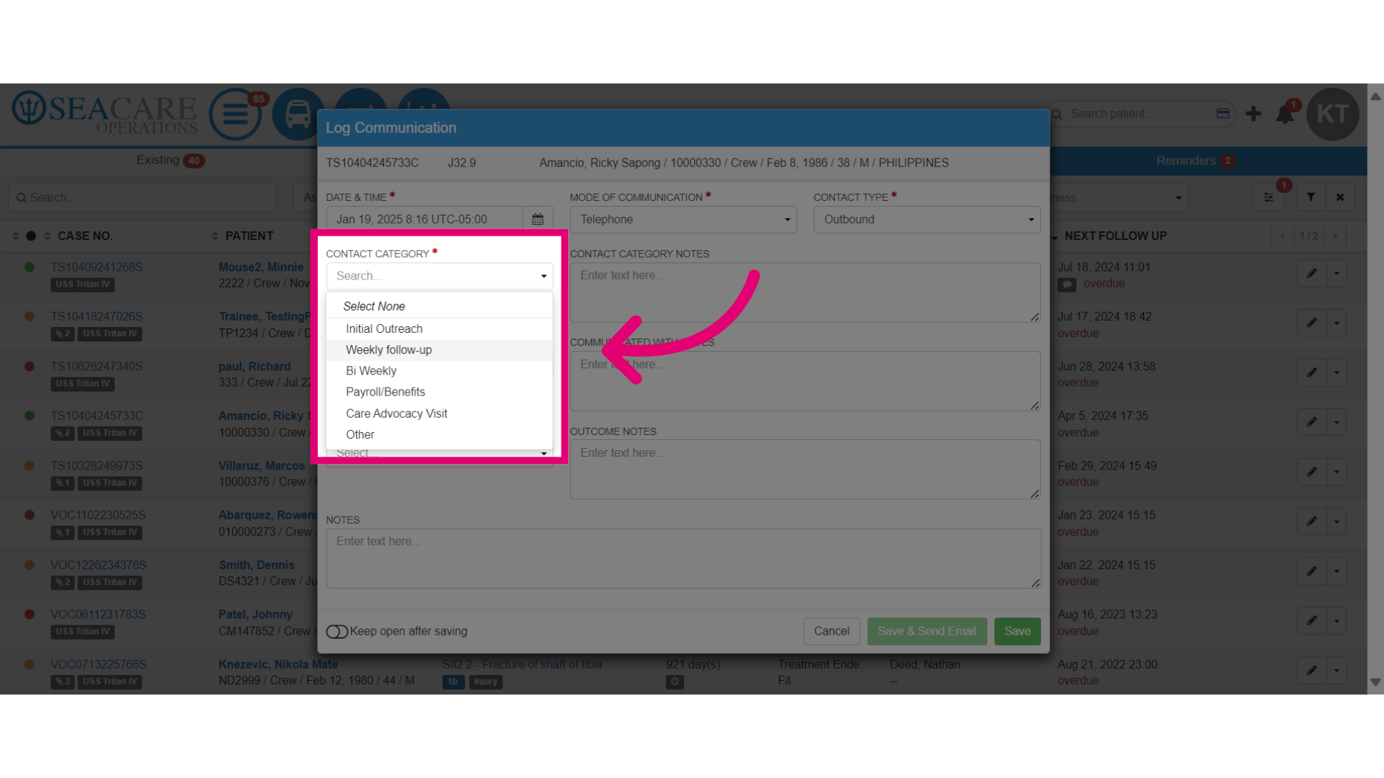Expand actions dropdown for Jul 18, 2024 row
The height and width of the screenshot is (778, 1384).
click(1337, 273)
